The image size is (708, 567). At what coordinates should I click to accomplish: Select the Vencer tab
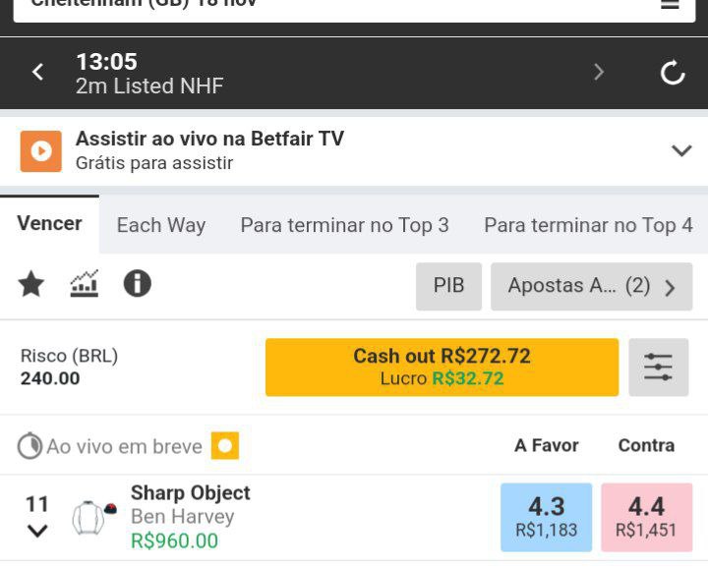(x=50, y=224)
